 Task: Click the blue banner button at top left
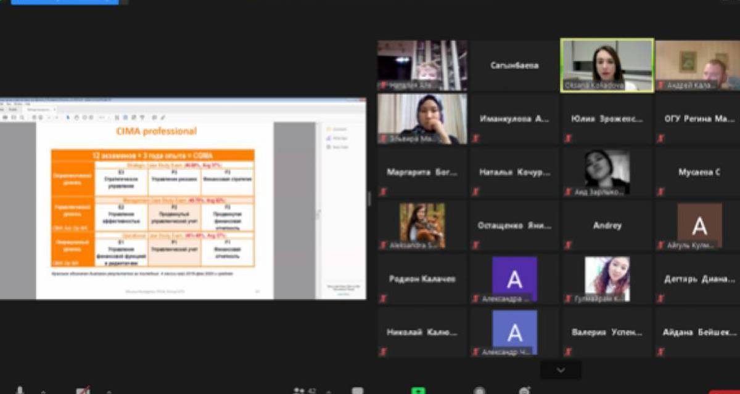(65, 2)
